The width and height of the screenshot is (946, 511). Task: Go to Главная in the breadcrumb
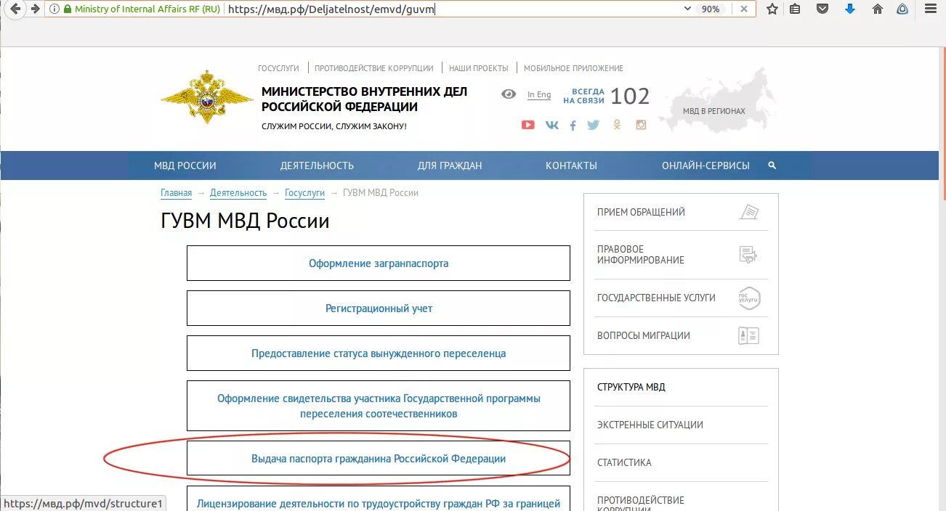(x=176, y=193)
